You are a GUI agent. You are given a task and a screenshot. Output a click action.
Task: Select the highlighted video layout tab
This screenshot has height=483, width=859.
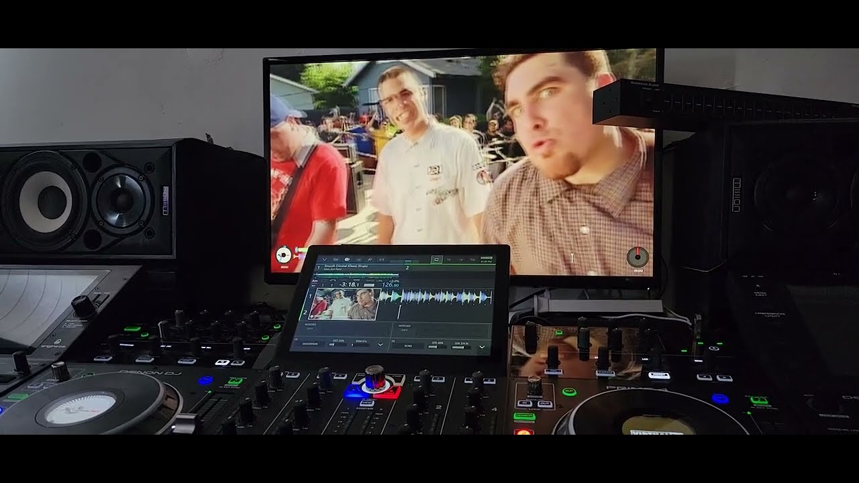click(x=436, y=260)
